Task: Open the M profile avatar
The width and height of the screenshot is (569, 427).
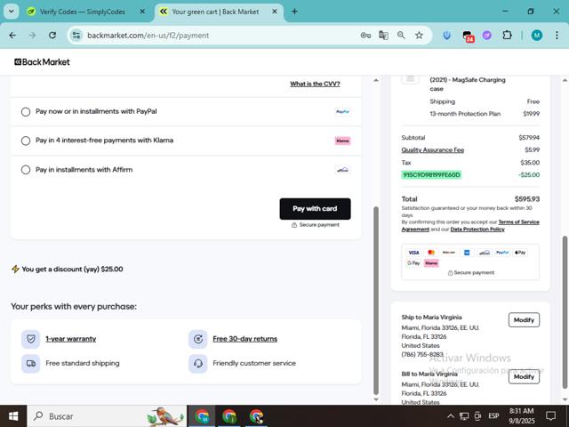Action: click(x=537, y=36)
